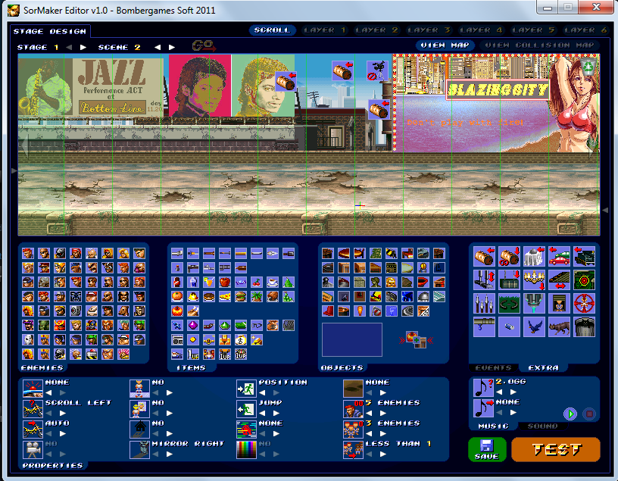Select the spike trap extra icon
Screen dimensions: 618x481
pyautogui.click(x=484, y=304)
